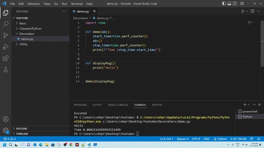Run Python file with play button
The height and width of the screenshot is (148, 264).
[x=243, y=11]
